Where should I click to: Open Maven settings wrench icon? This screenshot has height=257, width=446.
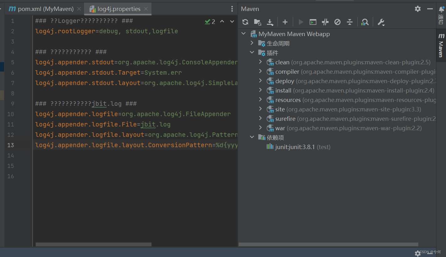tap(381, 22)
